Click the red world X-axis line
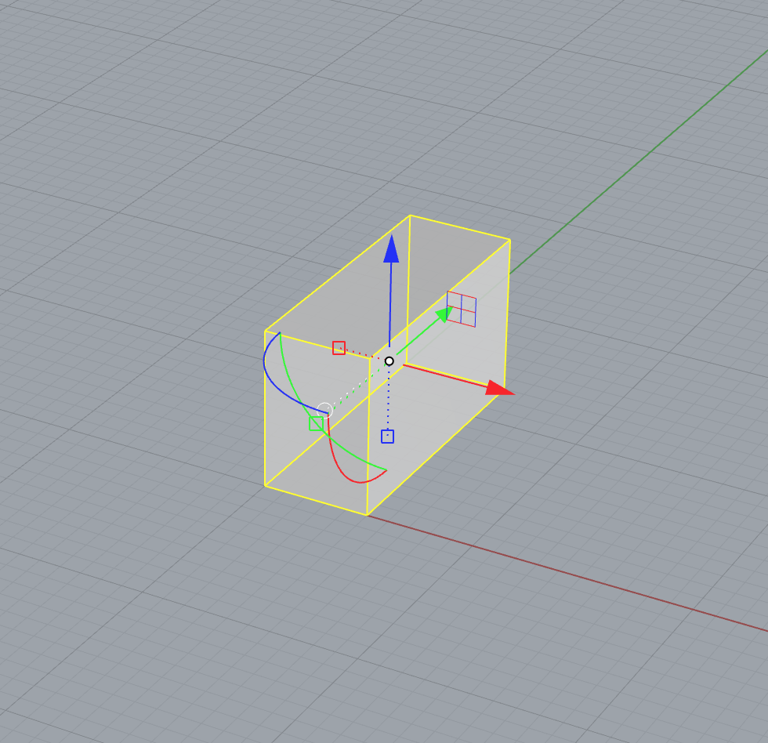The image size is (768, 743). click(568, 574)
